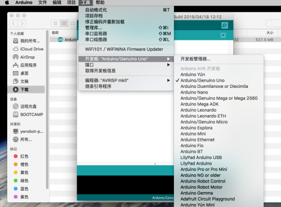281x207 pixels.
Task: Open 桌面 in Finder sidebar
Action: tap(20, 74)
